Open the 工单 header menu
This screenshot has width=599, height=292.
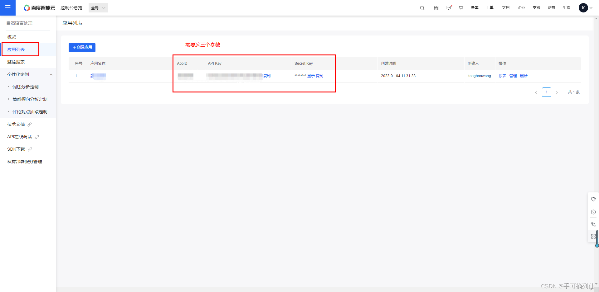[x=490, y=8]
